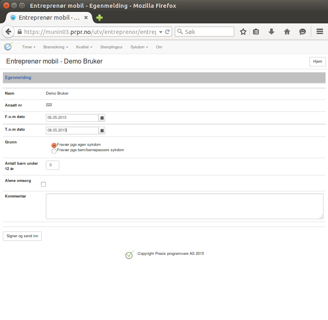Show bookmarks list icon
Image resolution: width=328 pixels, height=320 pixels.
(256, 32)
